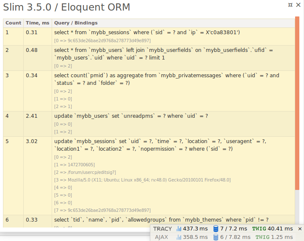Screen dimensions: 304x241
Task: Select the update unreadpms query
Action: click(131, 116)
